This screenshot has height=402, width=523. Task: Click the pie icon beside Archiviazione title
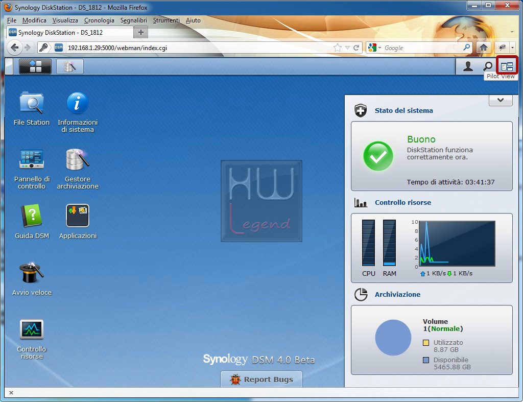pyautogui.click(x=361, y=294)
